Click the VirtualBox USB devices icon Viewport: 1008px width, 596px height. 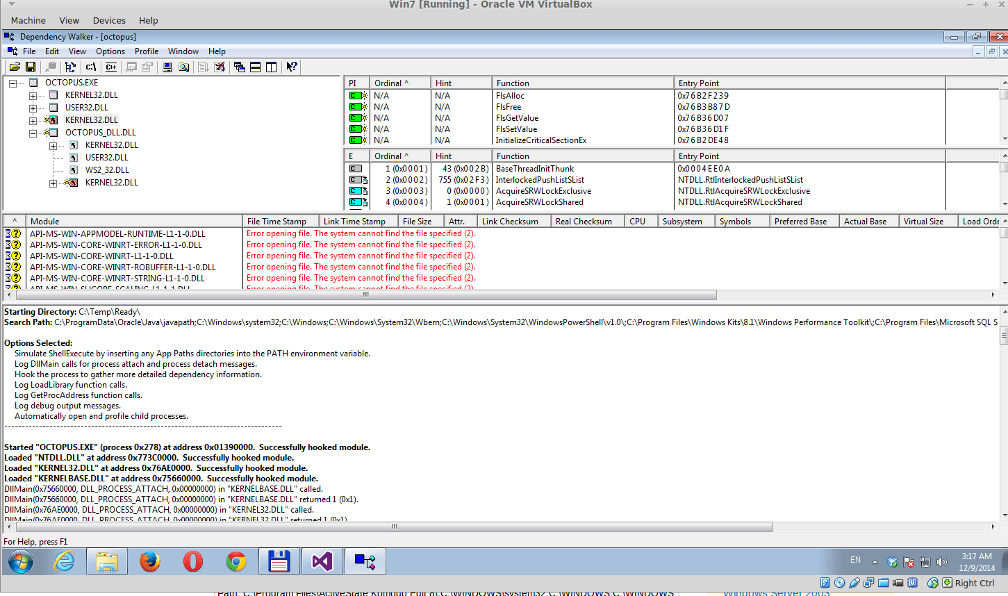854,583
